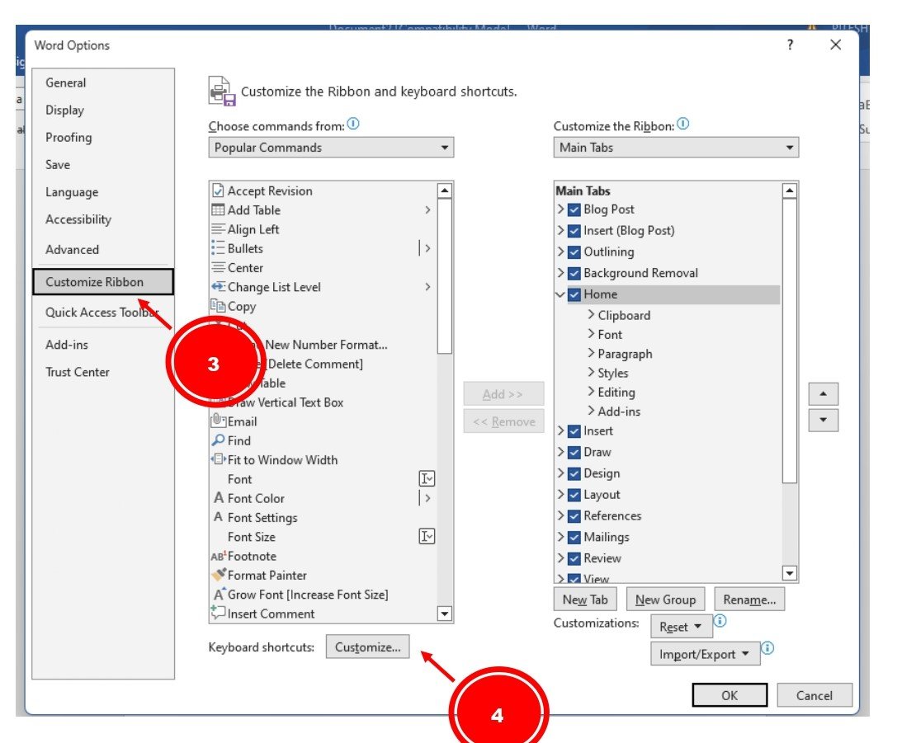Image resolution: width=916 pixels, height=743 pixels.
Task: Open the Popular Commands dropdown
Action: [x=331, y=148]
